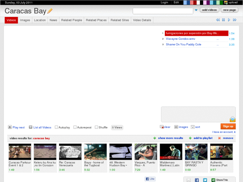
Task: Click the orange Sign up button
Action: tap(228, 126)
